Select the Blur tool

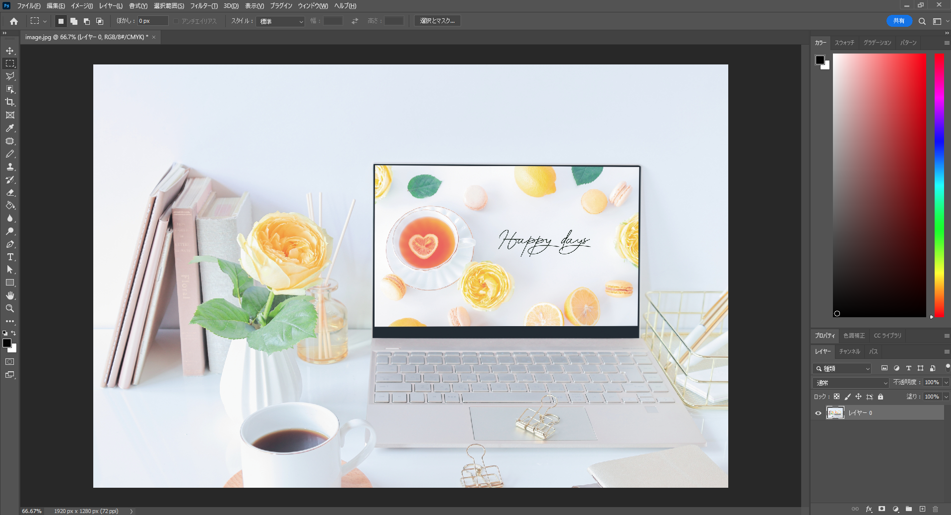click(10, 219)
